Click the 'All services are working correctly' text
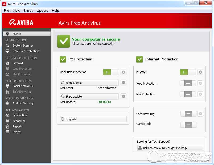 coord(93,44)
